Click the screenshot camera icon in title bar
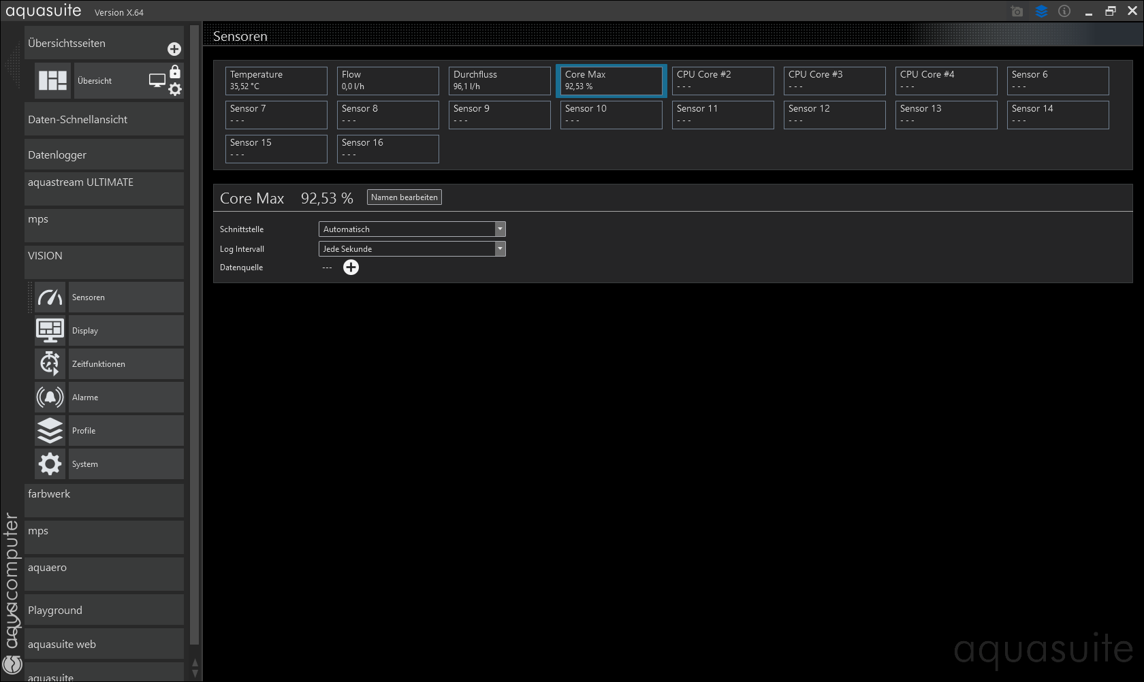 1017,12
